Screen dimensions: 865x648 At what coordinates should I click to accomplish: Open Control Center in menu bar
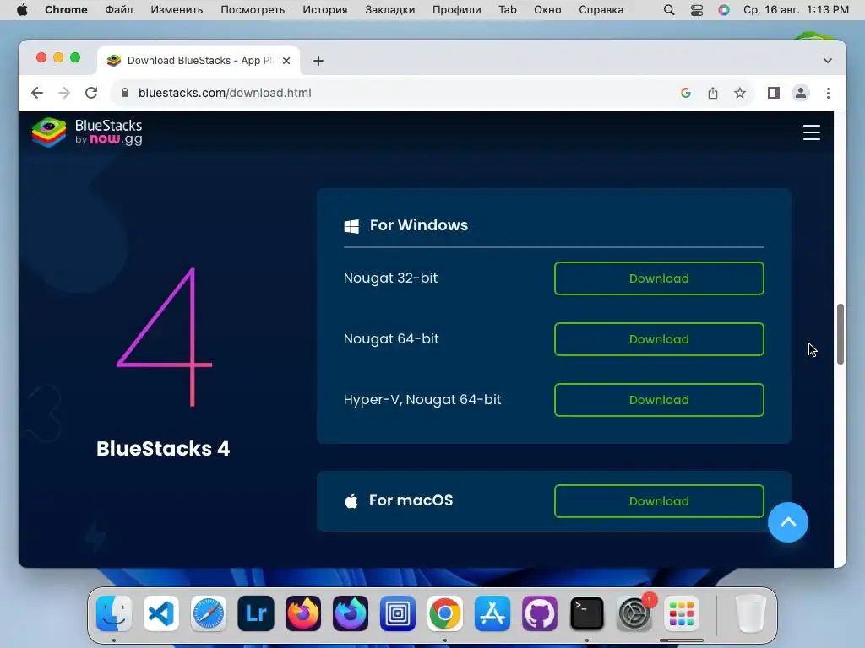coord(697,10)
